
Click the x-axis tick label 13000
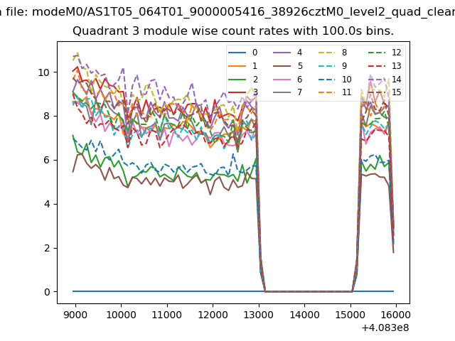click(258, 314)
